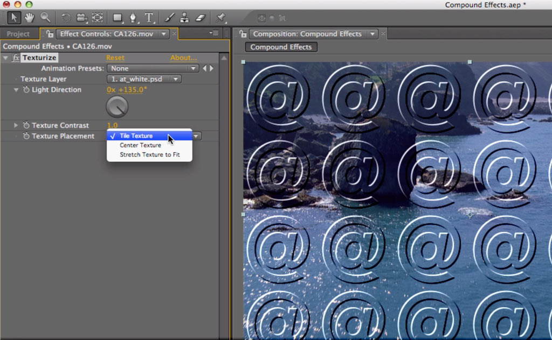552x340 pixels.
Task: Collapse the Light Direction property
Action: 16,89
